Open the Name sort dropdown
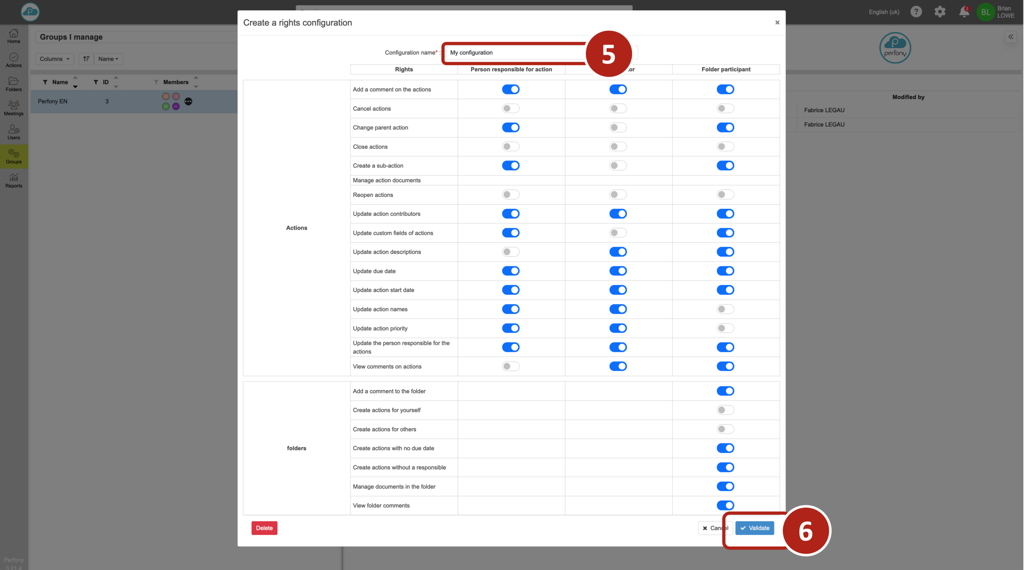 (x=108, y=59)
